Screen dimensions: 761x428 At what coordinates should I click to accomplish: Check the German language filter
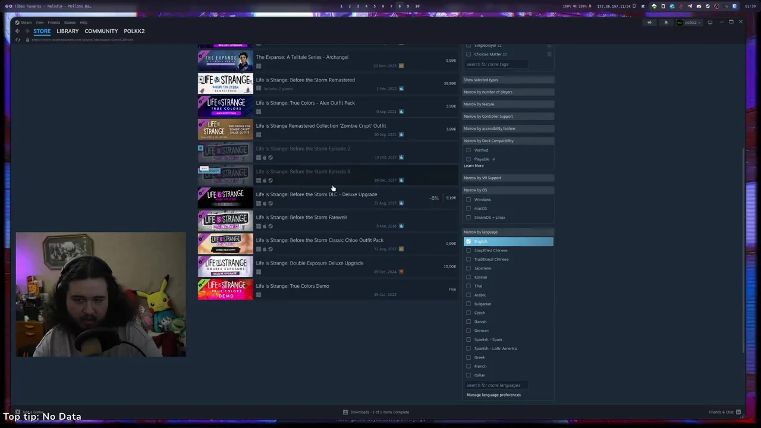[x=468, y=331]
